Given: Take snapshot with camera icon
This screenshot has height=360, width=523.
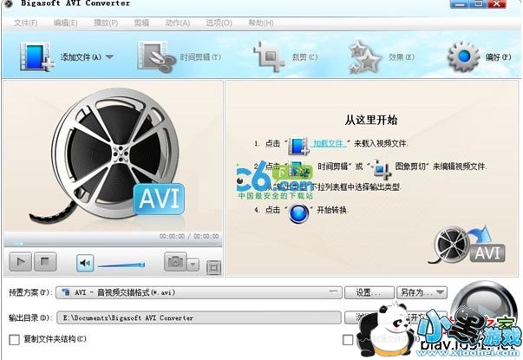Looking at the screenshot, I should 175,262.
